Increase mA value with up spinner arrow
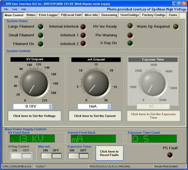The height and width of the screenshot is (170, 188). tap(109, 105)
